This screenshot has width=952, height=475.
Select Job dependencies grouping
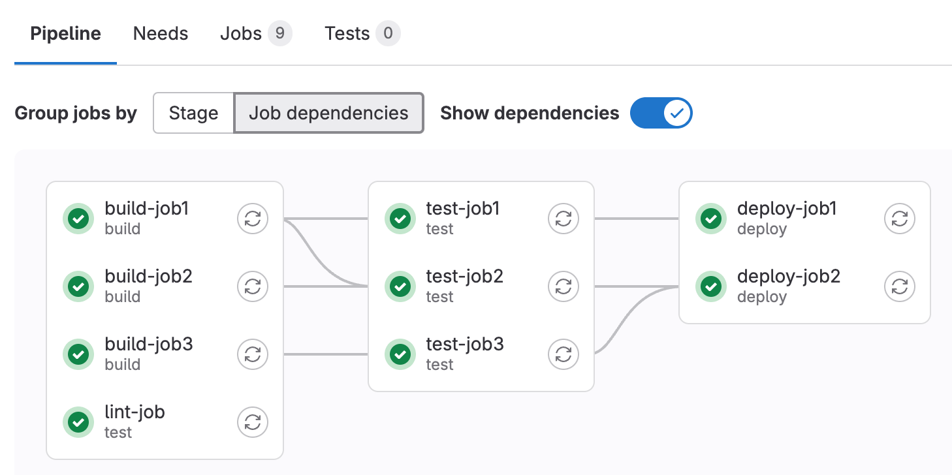coord(328,113)
